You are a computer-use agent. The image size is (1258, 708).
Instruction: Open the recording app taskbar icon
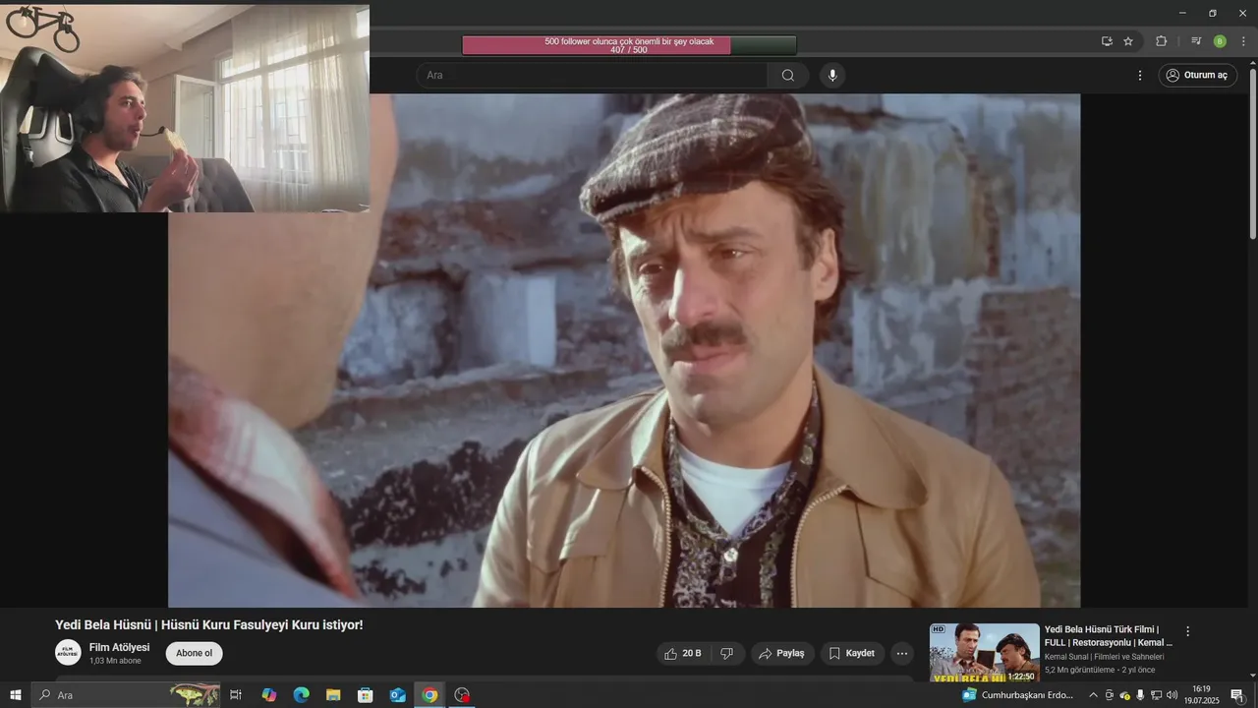coord(462,695)
